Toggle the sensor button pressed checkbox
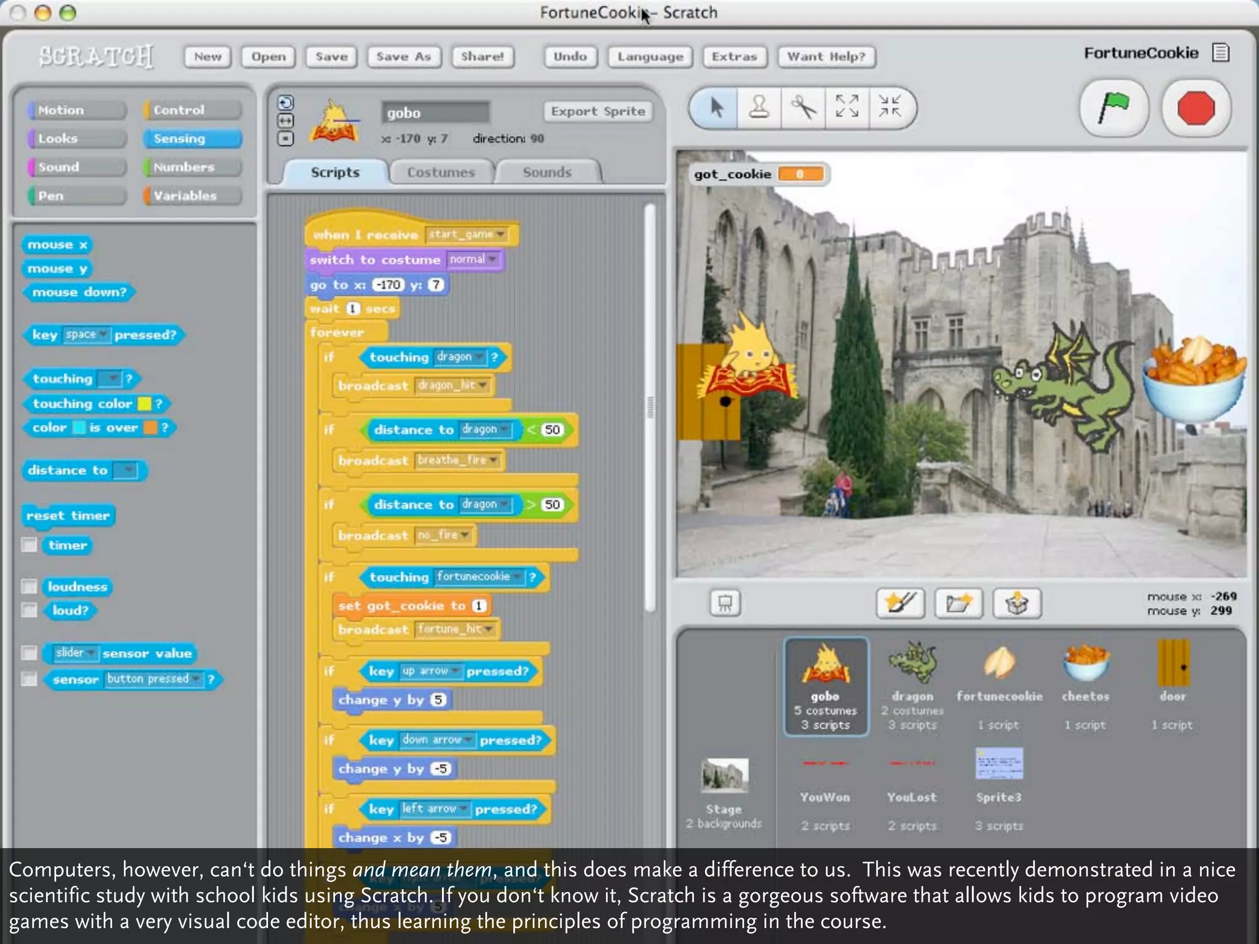Screen dimensions: 1259x944 pos(29,679)
